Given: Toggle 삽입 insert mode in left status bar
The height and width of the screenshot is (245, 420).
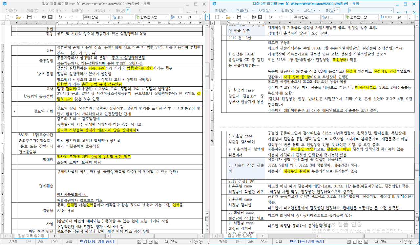Looking at the screenshot, I should click(69, 242).
